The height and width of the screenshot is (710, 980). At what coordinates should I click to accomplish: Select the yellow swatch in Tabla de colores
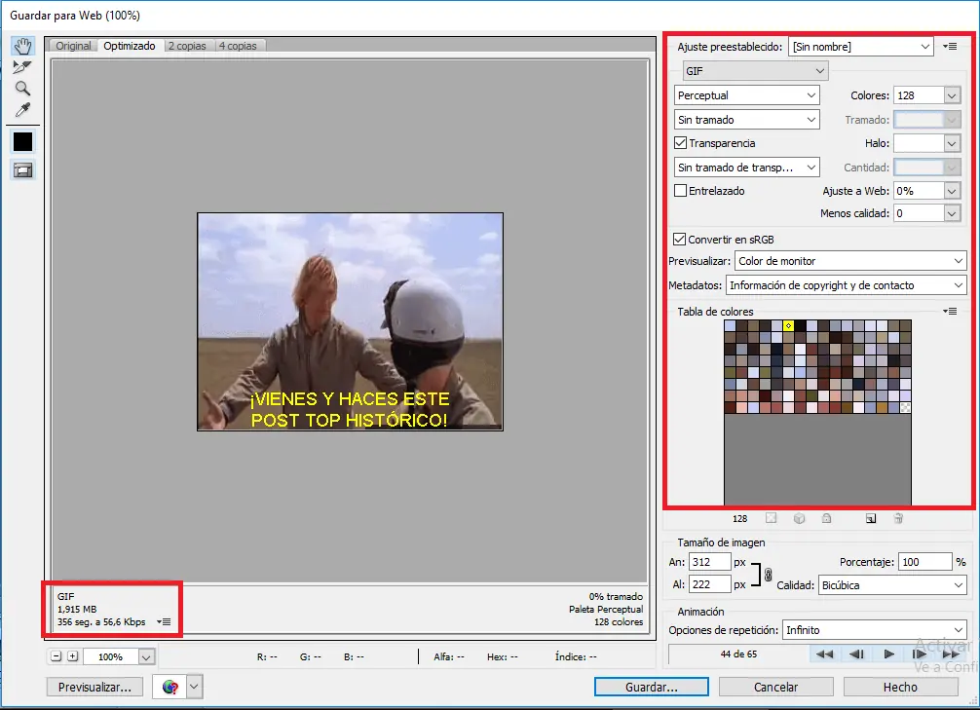pyautogui.click(x=789, y=326)
